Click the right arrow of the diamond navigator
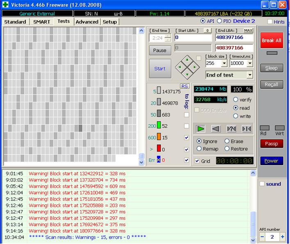The image size is (290, 244). coord(195,67)
